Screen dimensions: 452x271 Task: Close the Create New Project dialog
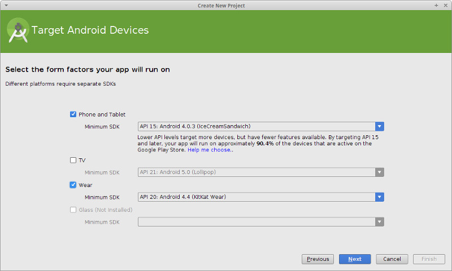point(445,5)
